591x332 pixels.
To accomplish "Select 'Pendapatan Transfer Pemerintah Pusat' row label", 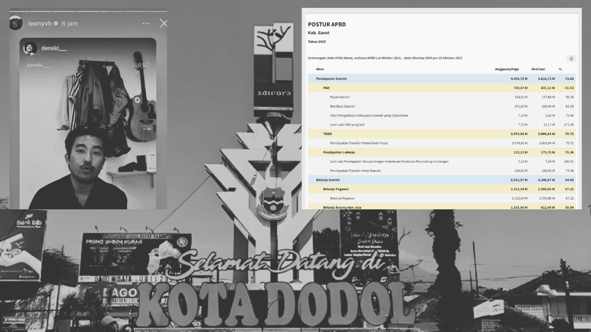I will pyautogui.click(x=359, y=143).
